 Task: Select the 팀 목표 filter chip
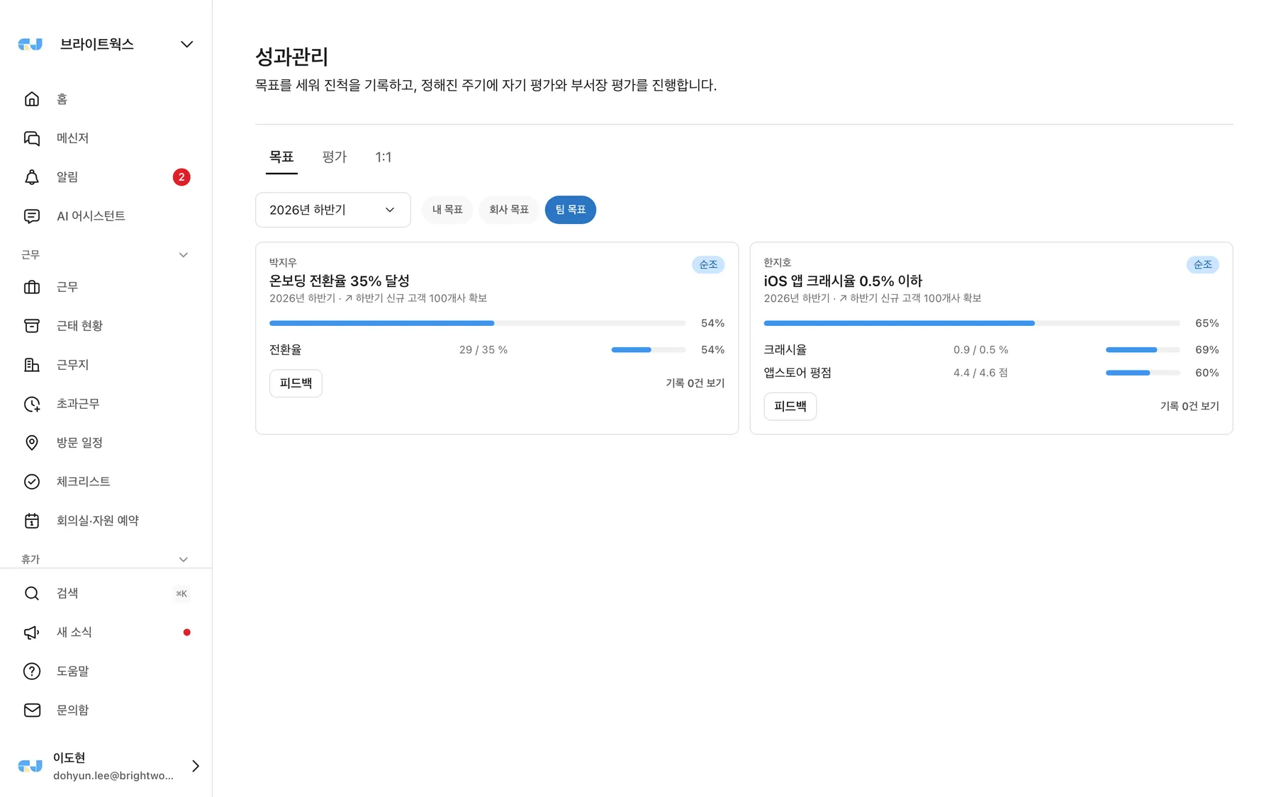571,210
